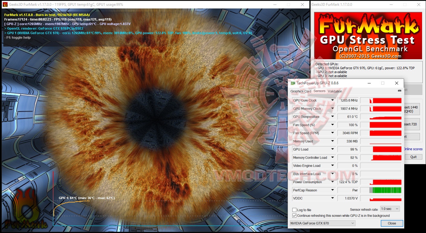
Task: Enable the Log to file checkbox
Action: (294, 210)
